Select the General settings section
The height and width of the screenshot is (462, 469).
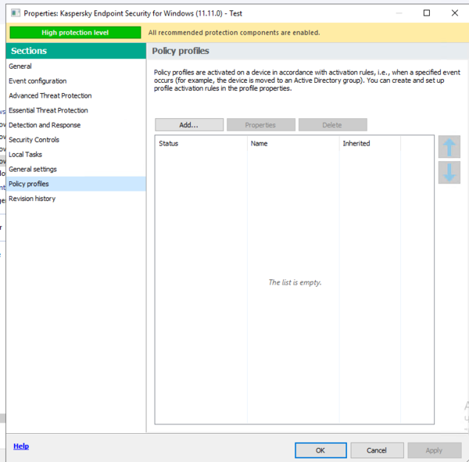pos(76,169)
